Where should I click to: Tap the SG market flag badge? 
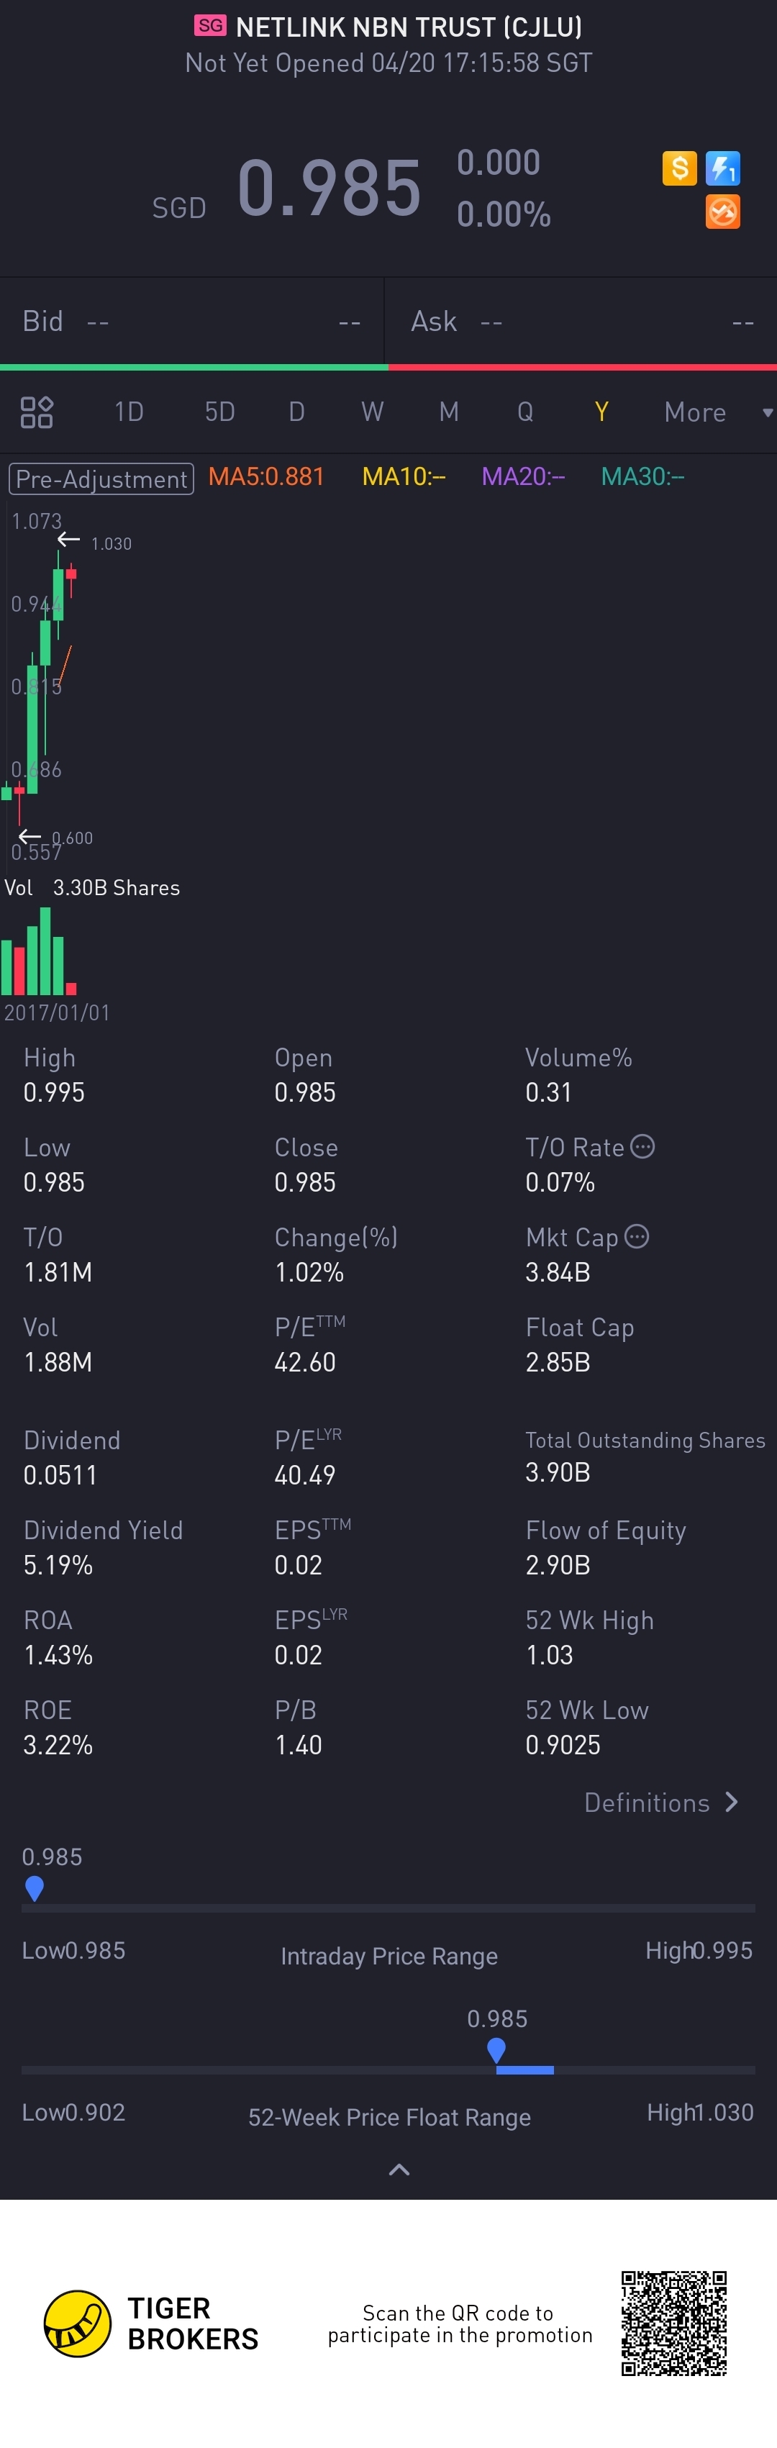[x=211, y=26]
